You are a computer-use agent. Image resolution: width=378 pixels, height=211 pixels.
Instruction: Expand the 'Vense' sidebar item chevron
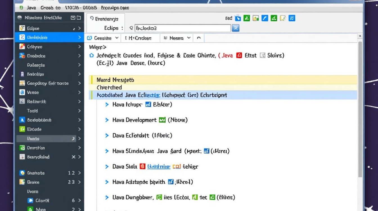coord(79,92)
